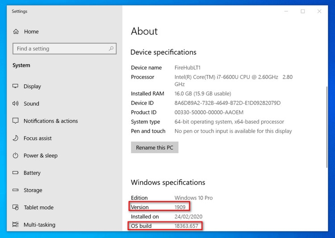Screen dimensions: 335x238
Task: Click the Pen and touch label
Action: tap(148, 131)
